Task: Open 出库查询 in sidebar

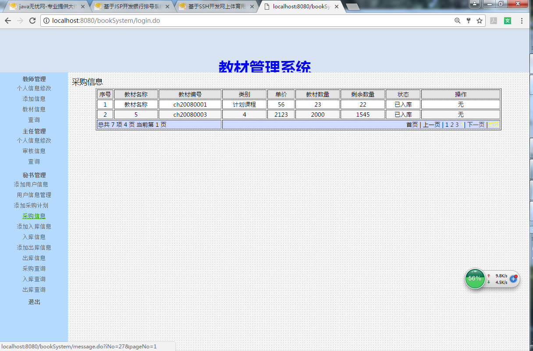Action: 34,290
